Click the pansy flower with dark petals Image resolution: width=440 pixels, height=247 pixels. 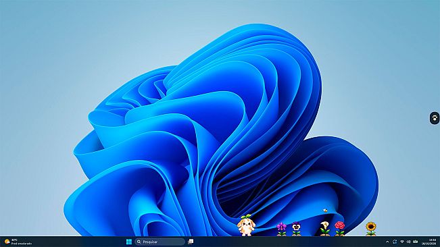[296, 229]
